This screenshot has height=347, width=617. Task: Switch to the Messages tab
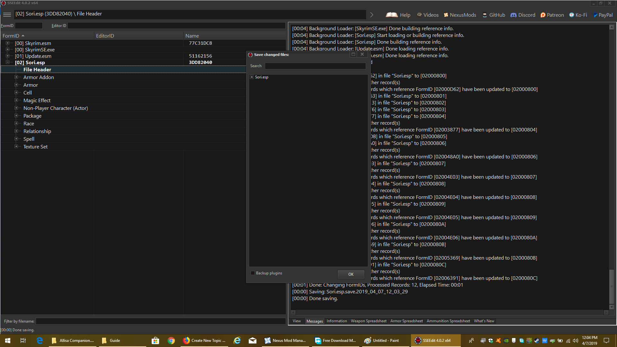315,321
